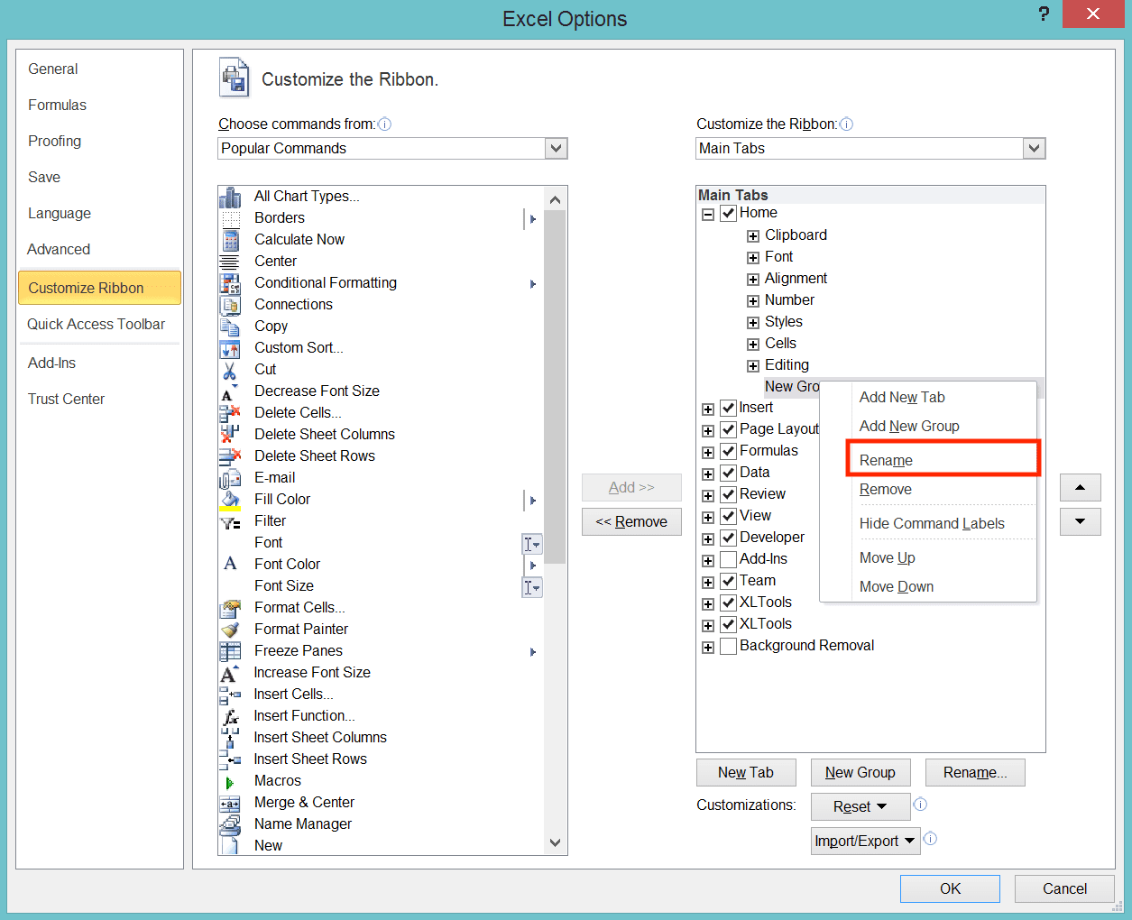Click the Custom Sort icon
Viewport: 1132px width, 920px height.
[x=230, y=348]
